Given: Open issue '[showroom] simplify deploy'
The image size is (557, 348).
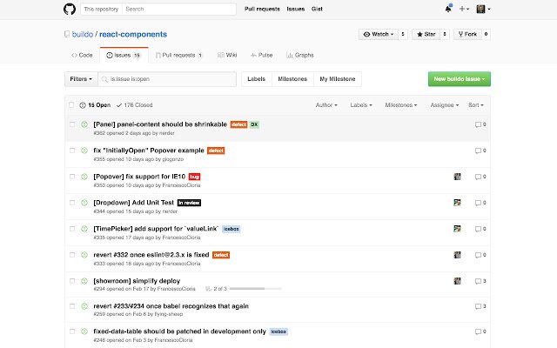Looking at the screenshot, I should 137,281.
